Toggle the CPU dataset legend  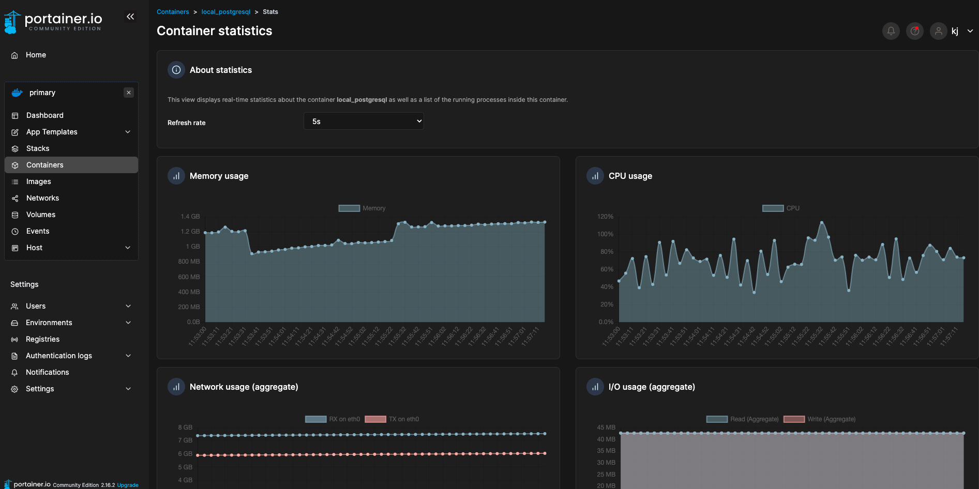click(x=781, y=208)
